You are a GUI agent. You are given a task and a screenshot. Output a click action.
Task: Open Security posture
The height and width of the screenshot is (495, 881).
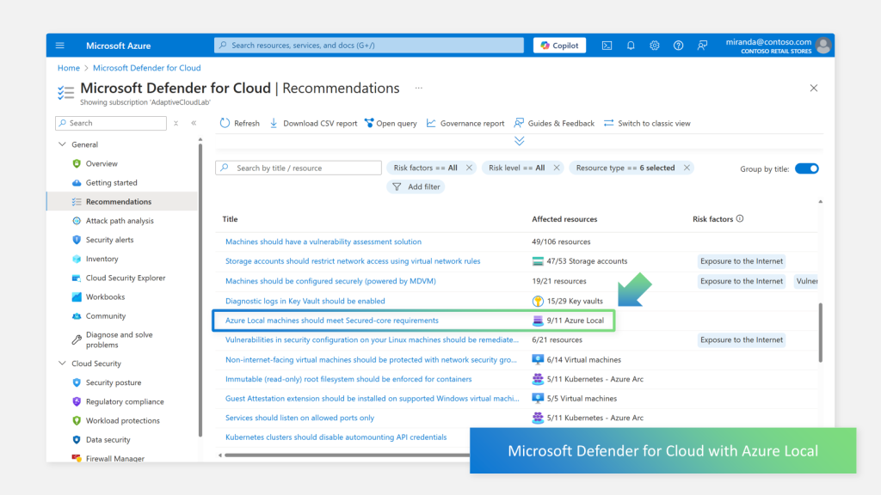pyautogui.click(x=114, y=382)
